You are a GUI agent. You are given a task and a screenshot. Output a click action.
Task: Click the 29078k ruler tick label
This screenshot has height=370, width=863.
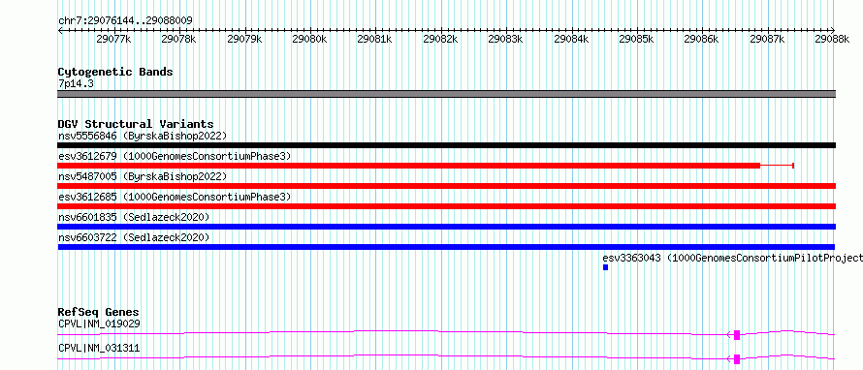coord(178,39)
